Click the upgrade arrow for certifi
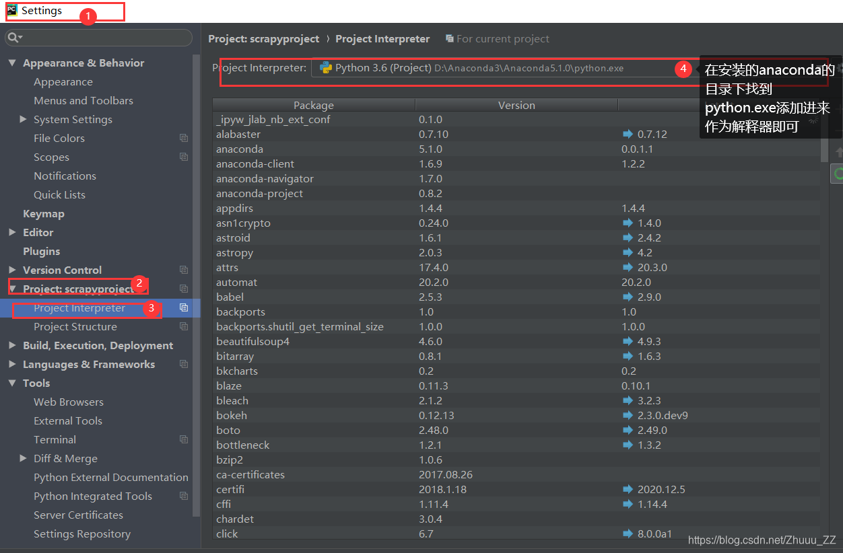 628,489
